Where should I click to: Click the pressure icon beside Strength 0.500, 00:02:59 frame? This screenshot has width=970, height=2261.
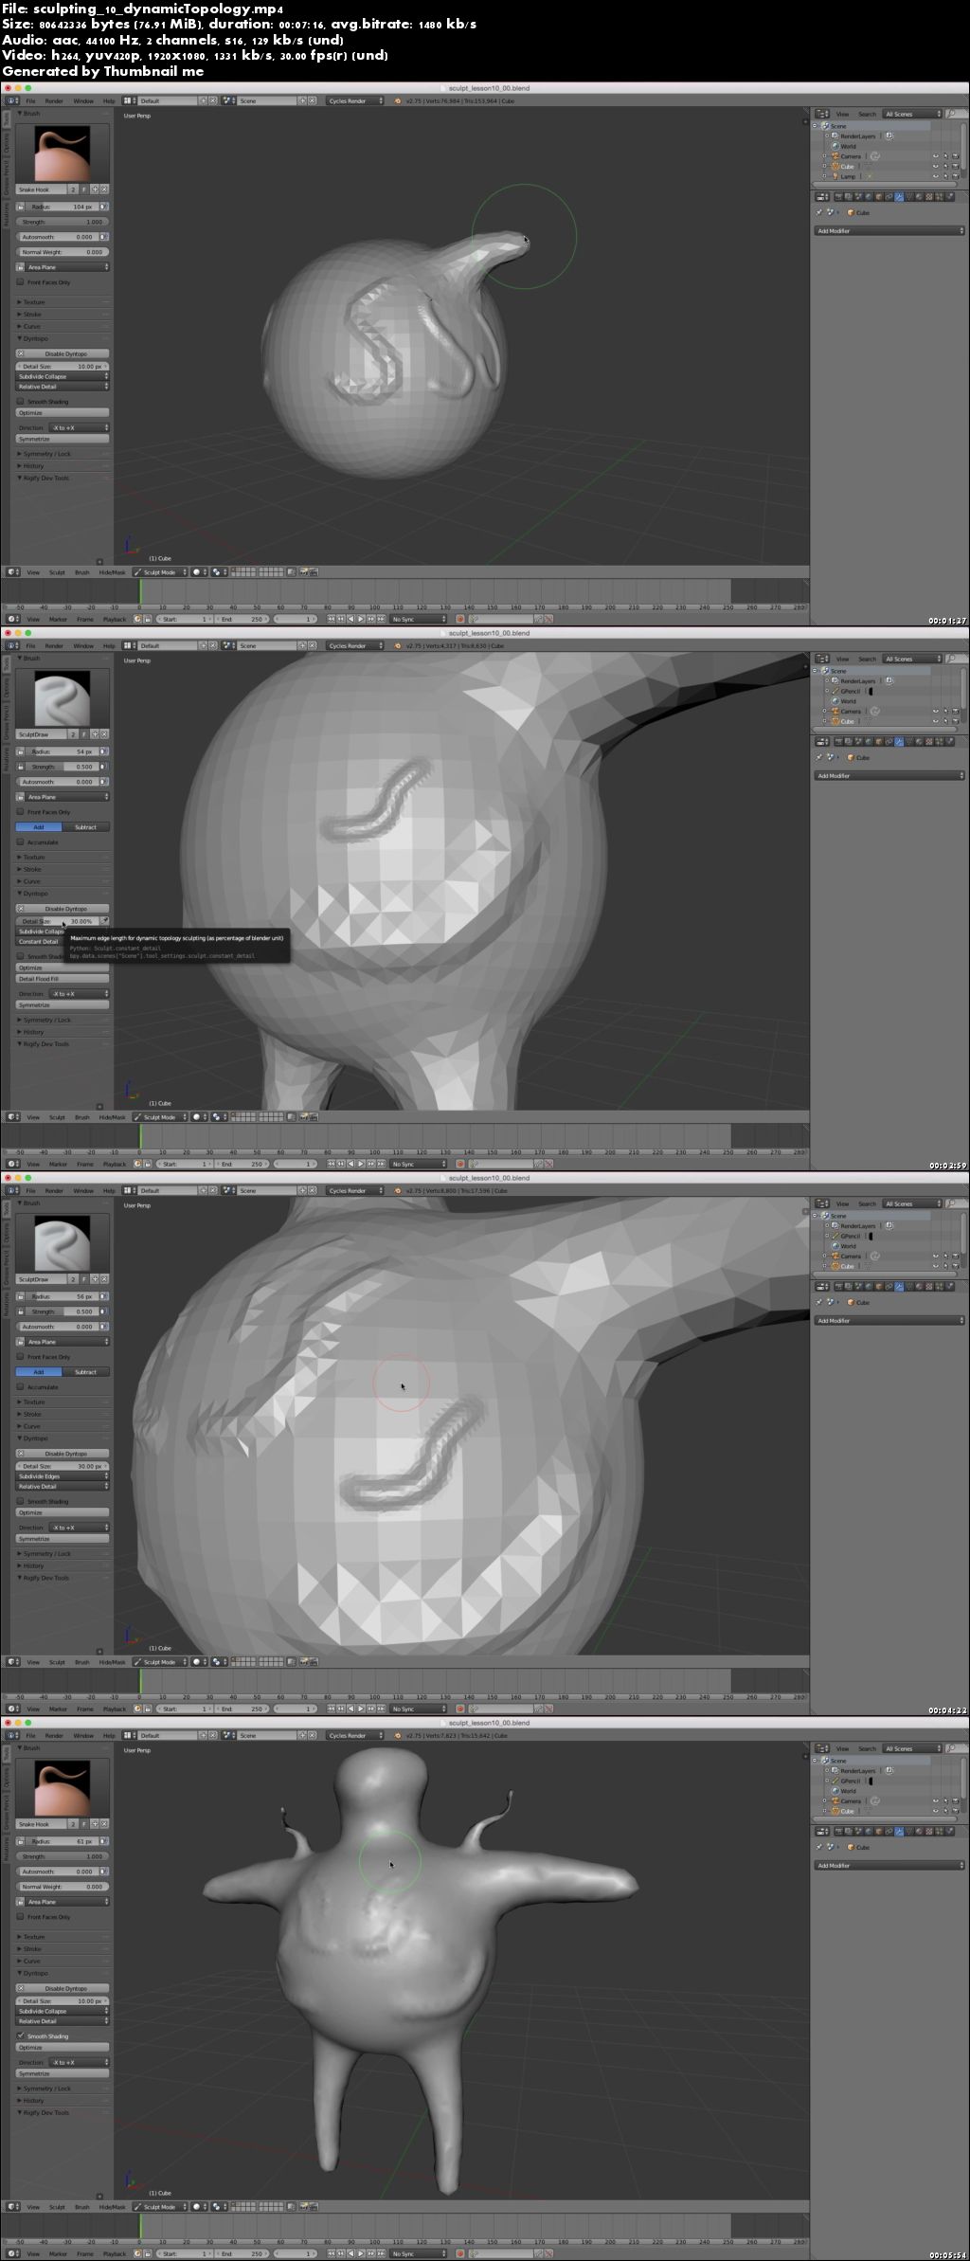click(x=104, y=767)
